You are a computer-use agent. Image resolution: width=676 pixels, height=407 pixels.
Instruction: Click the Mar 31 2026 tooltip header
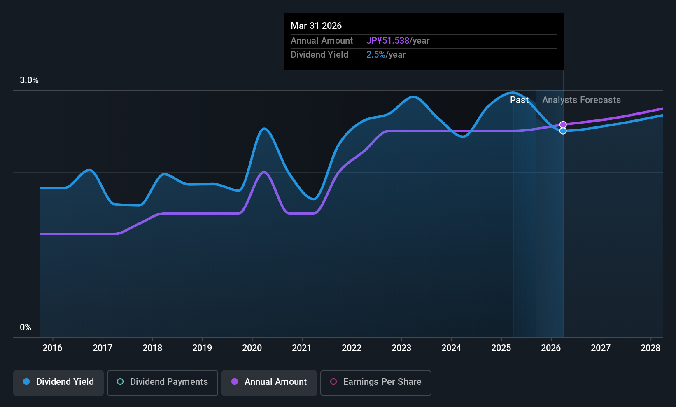click(x=316, y=26)
